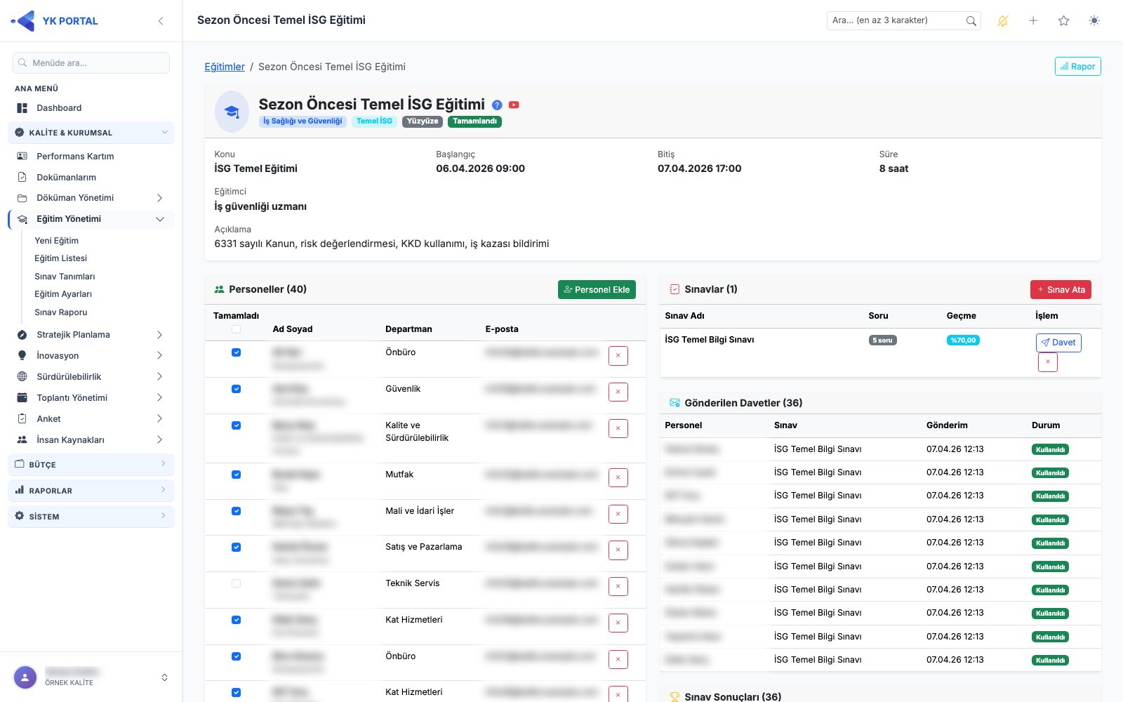Expand the Raporlar section

point(91,491)
